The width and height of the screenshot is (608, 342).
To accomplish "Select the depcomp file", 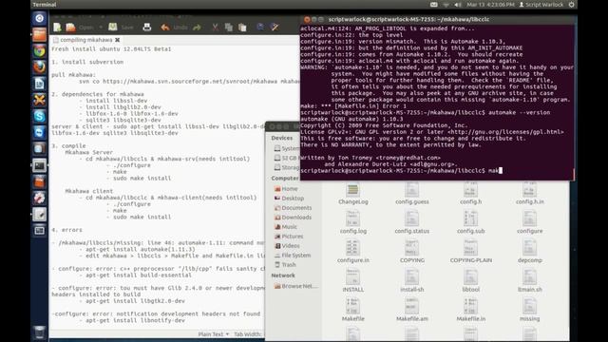I will click(530, 252).
